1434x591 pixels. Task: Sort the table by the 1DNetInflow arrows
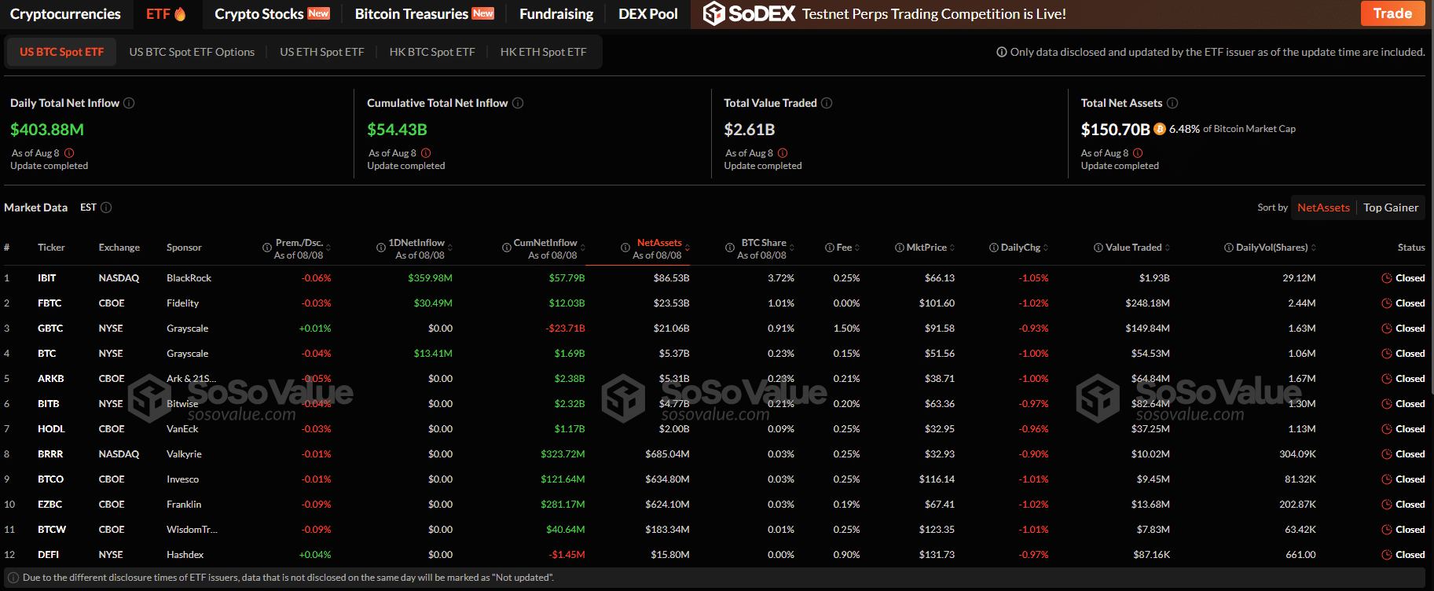coord(450,248)
